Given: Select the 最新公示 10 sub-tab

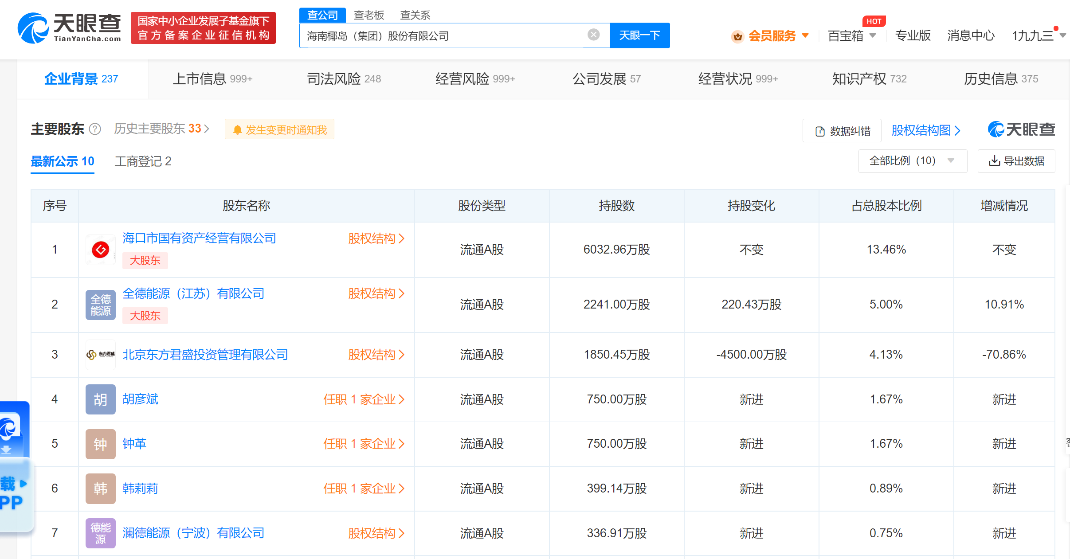Looking at the screenshot, I should [63, 161].
